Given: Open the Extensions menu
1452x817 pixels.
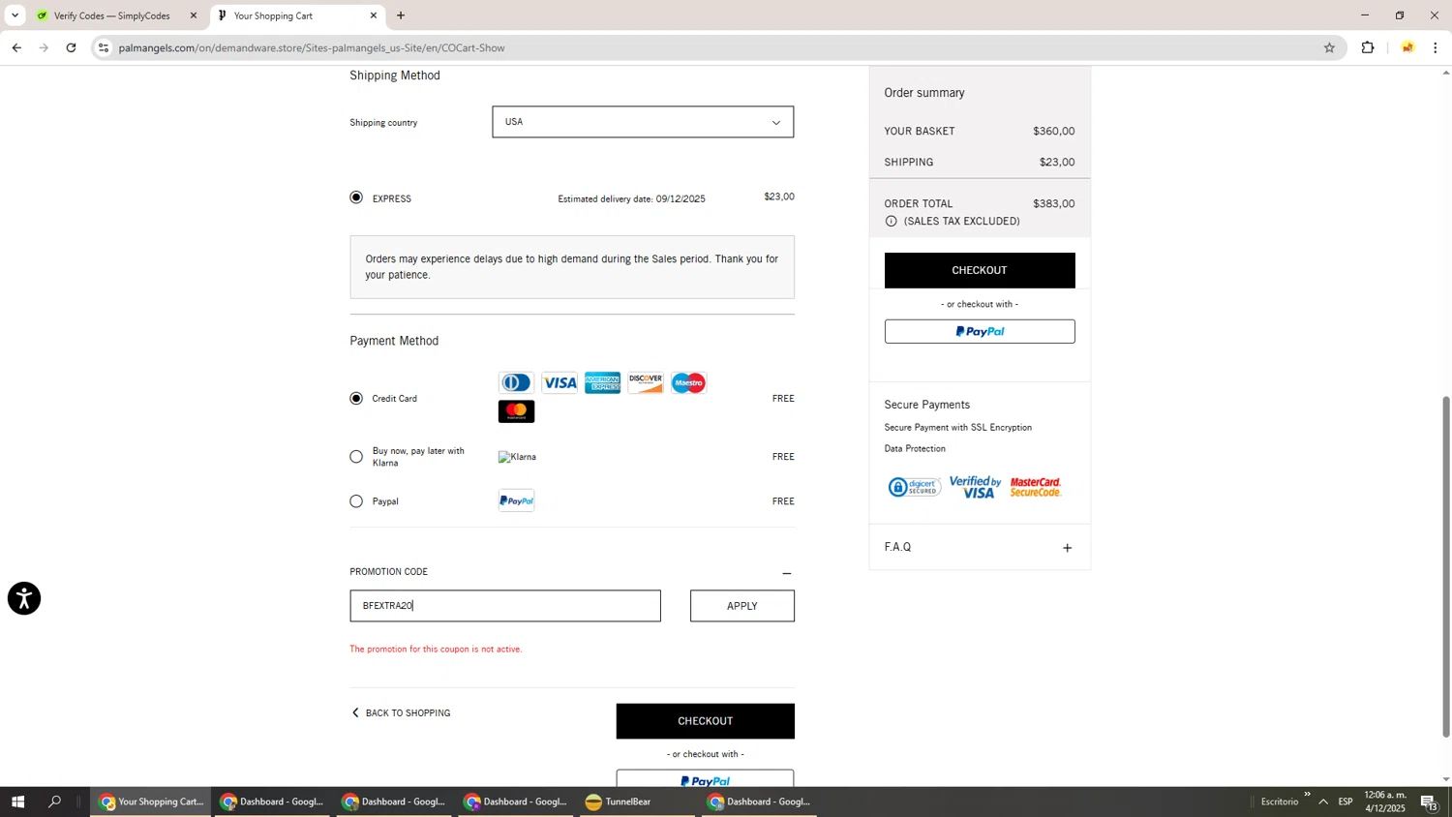Looking at the screenshot, I should [x=1368, y=47].
